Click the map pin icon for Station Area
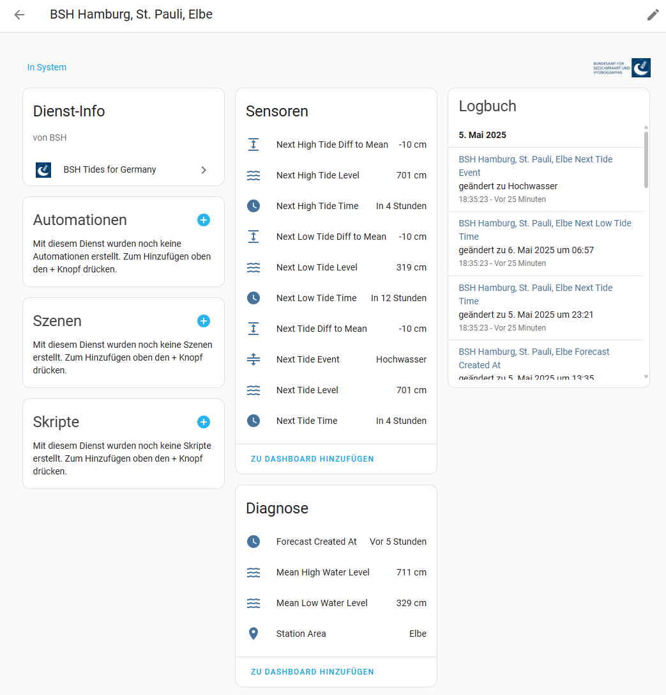The image size is (666, 695). pos(254,634)
